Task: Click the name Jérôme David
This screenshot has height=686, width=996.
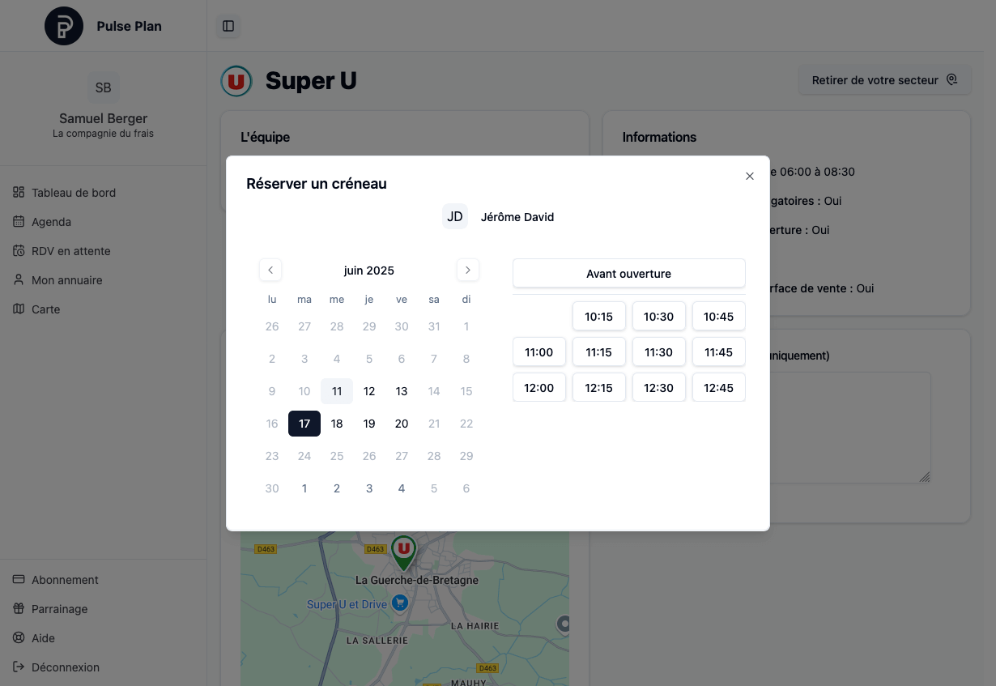Action: (517, 217)
